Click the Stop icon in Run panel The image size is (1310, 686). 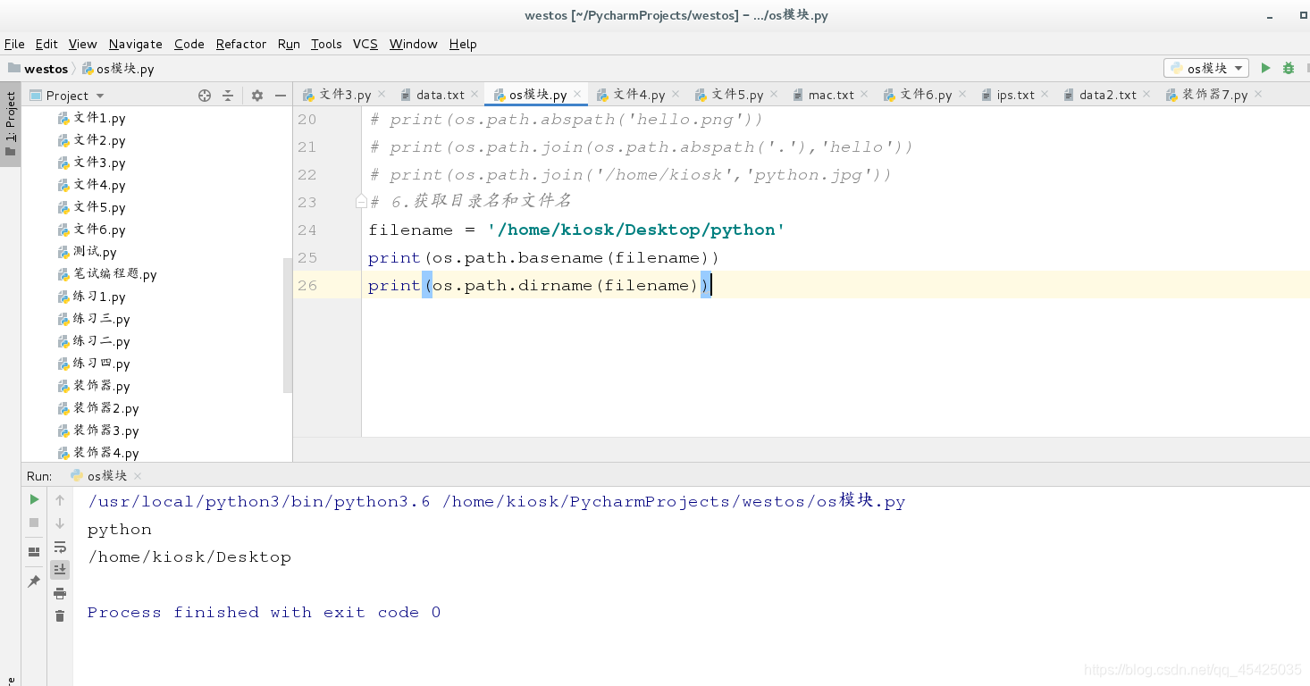(34, 523)
